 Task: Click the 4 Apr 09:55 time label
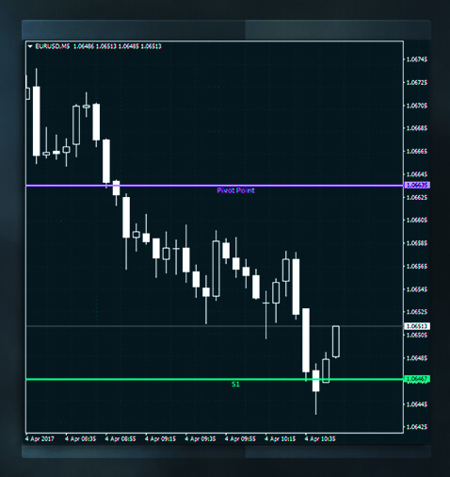tap(240, 439)
